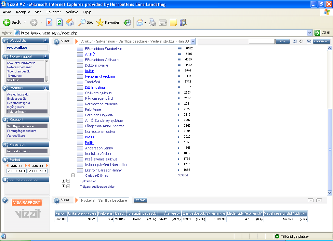
Task: Click the Research books toolbar icon
Action: (x=183, y=22)
